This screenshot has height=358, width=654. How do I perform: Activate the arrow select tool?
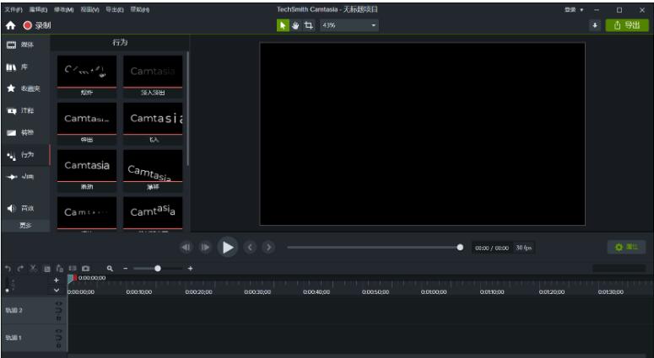pyautogui.click(x=284, y=25)
